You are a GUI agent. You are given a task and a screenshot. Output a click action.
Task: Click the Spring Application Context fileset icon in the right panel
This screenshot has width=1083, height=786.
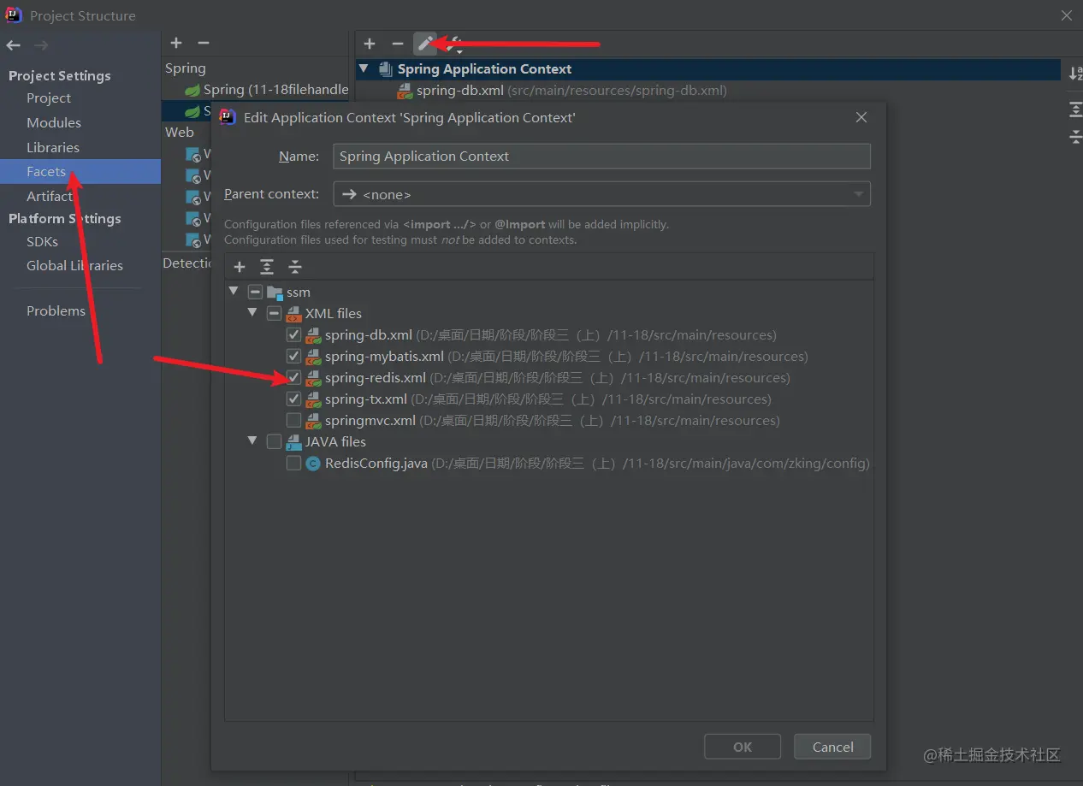pos(386,69)
